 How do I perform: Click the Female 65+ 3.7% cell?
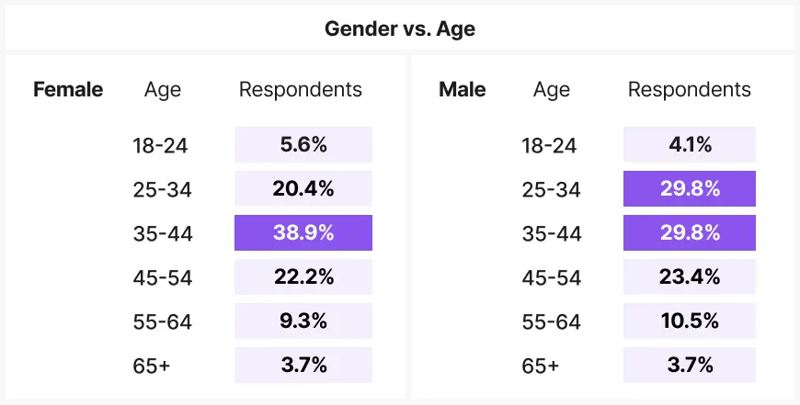303,365
